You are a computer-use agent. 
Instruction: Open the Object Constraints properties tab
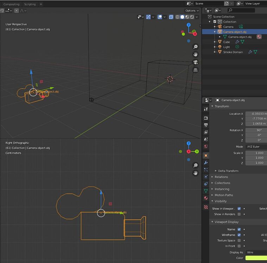tap(206, 184)
